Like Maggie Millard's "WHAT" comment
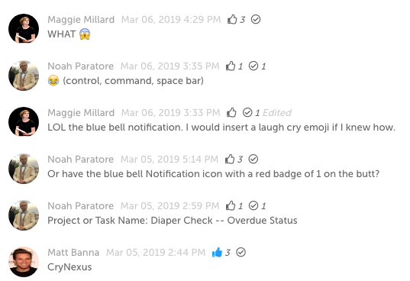This screenshot has height=281, width=410. coord(232,19)
